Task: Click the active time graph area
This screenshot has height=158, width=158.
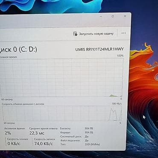Action: [61, 77]
